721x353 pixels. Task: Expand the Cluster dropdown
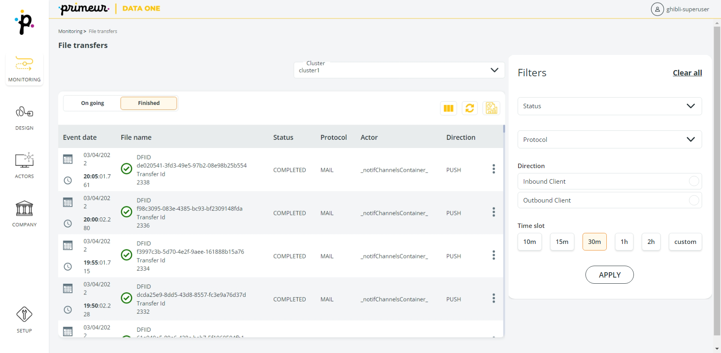click(x=399, y=70)
